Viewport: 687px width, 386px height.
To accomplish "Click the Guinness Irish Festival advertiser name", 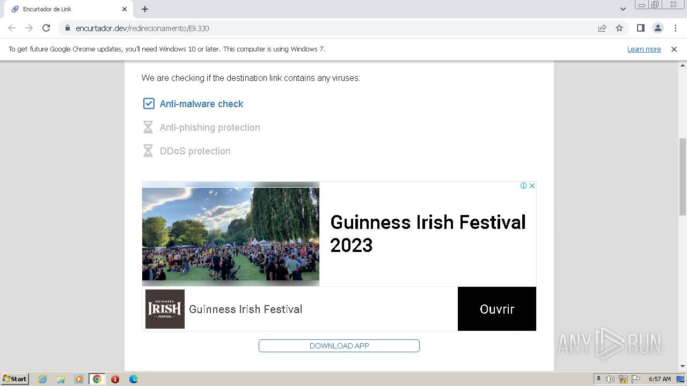I will pyautogui.click(x=245, y=309).
